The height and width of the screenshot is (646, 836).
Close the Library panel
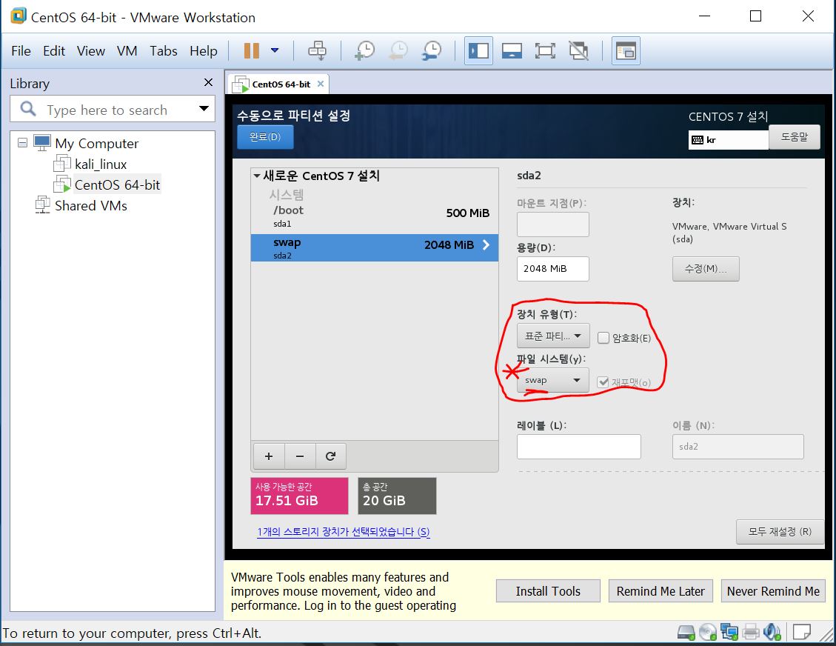pos(209,82)
